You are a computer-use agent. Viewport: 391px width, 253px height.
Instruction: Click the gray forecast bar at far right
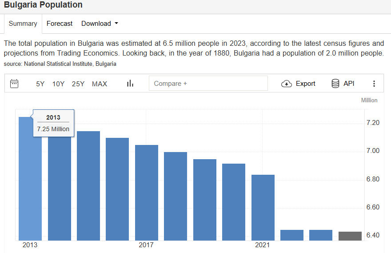(350, 236)
